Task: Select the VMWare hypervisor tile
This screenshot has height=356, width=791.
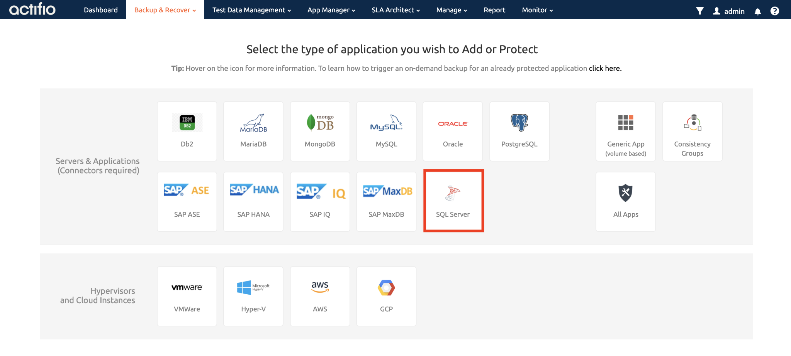Action: click(x=187, y=296)
